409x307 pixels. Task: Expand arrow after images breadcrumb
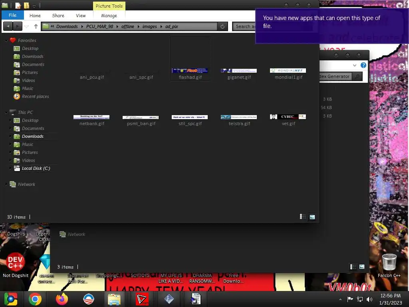coord(161,26)
